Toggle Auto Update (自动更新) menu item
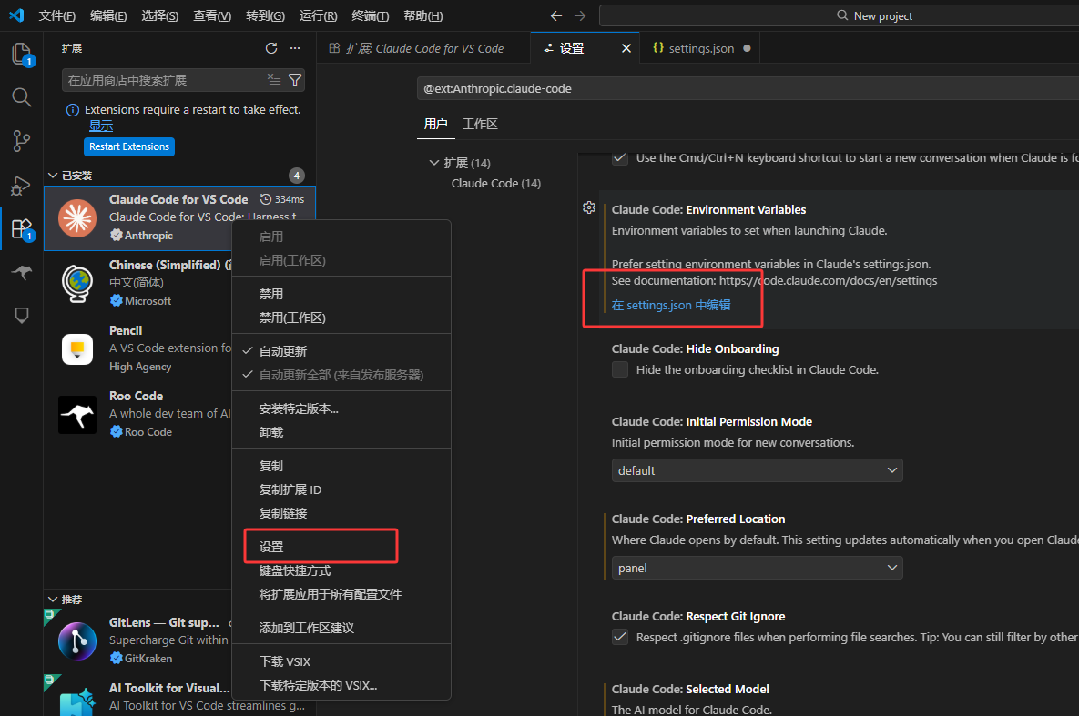Image resolution: width=1079 pixels, height=716 pixels. [x=341, y=351]
